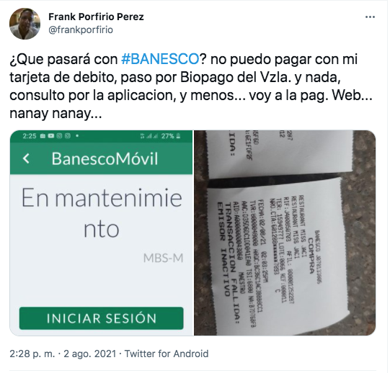Image resolution: width=390 pixels, height=373 pixels.
Task: Open the BanescoMóvil screenshot image
Action: [x=101, y=233]
